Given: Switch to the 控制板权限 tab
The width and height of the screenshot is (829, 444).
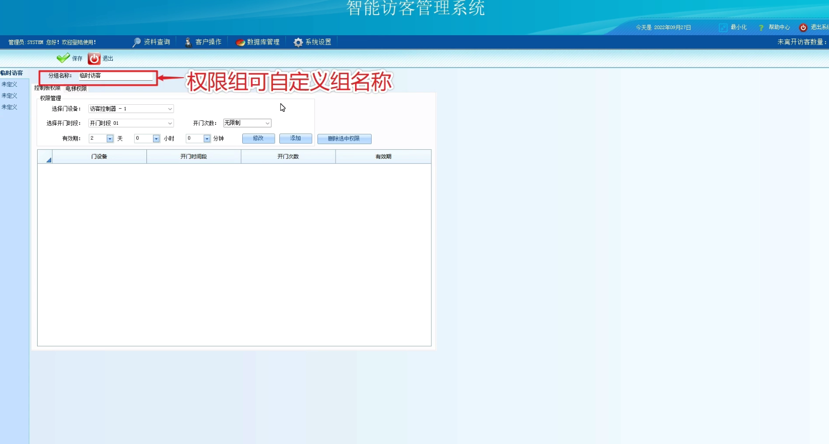Looking at the screenshot, I should [x=47, y=88].
